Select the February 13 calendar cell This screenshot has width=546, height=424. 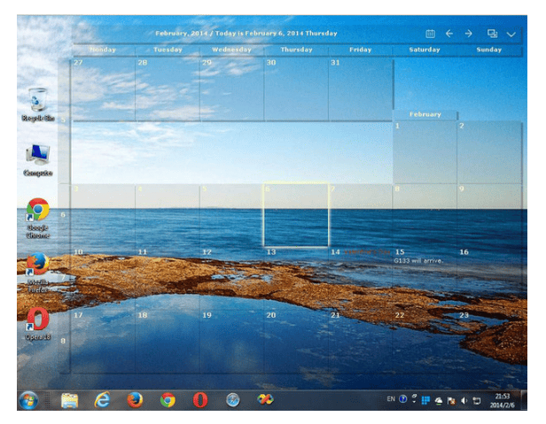tap(296, 279)
